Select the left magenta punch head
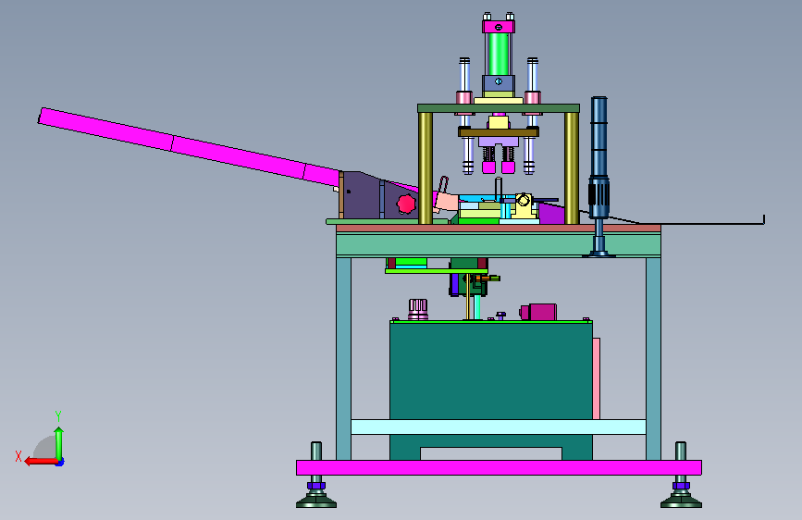The image size is (802, 520). [x=488, y=167]
